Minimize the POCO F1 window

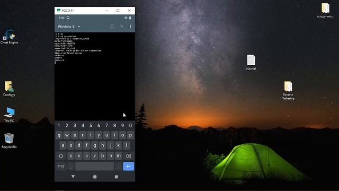106,11
